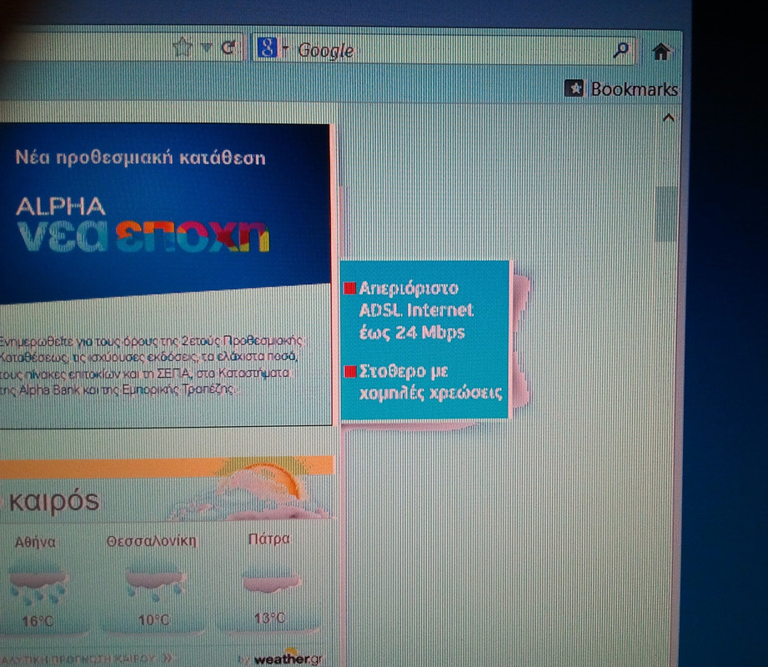Reload the page with the refresh icon
768x667 pixels.
(x=228, y=48)
